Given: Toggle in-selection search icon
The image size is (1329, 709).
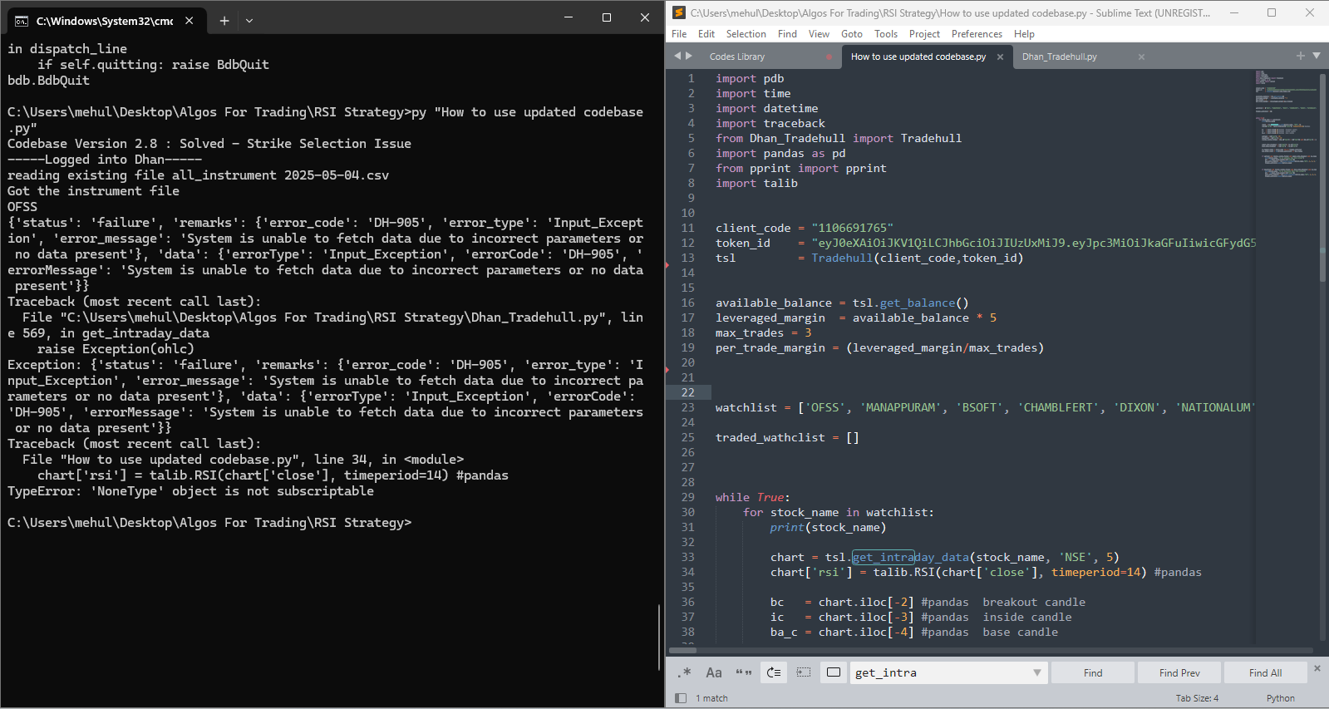Looking at the screenshot, I should 804,672.
